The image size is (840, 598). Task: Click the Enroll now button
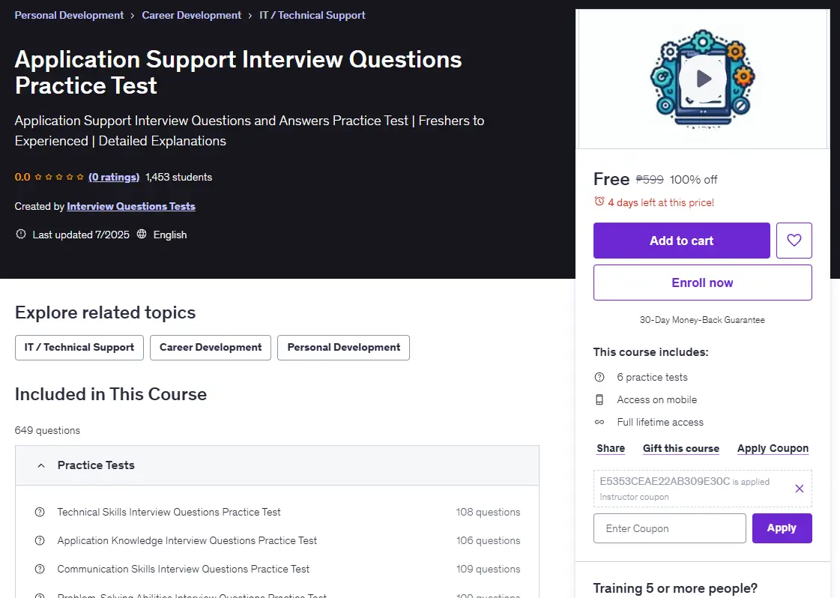tap(702, 283)
